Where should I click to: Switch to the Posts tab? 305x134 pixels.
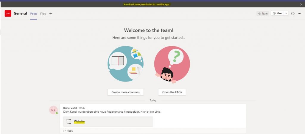point(34,14)
